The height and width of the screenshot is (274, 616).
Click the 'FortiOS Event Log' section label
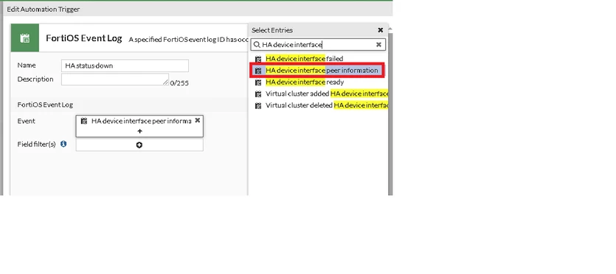pos(45,105)
